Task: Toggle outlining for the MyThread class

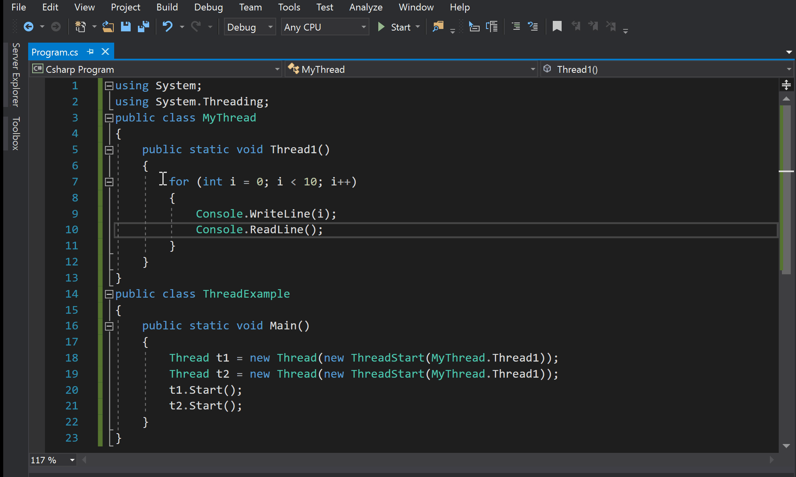Action: click(x=109, y=117)
